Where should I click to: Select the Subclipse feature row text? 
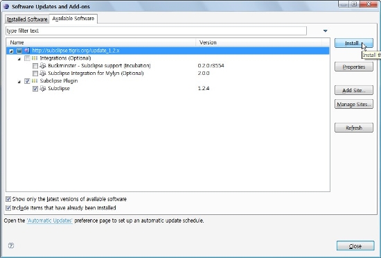(59, 89)
